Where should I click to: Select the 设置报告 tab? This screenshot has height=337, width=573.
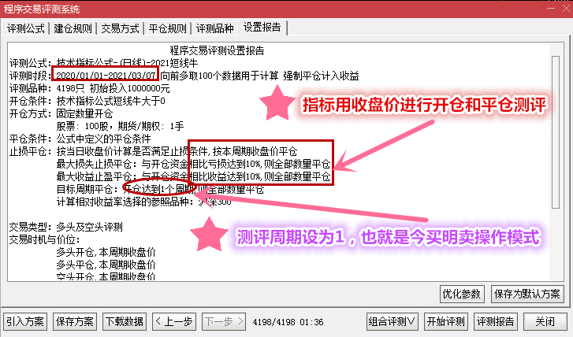coord(262,28)
